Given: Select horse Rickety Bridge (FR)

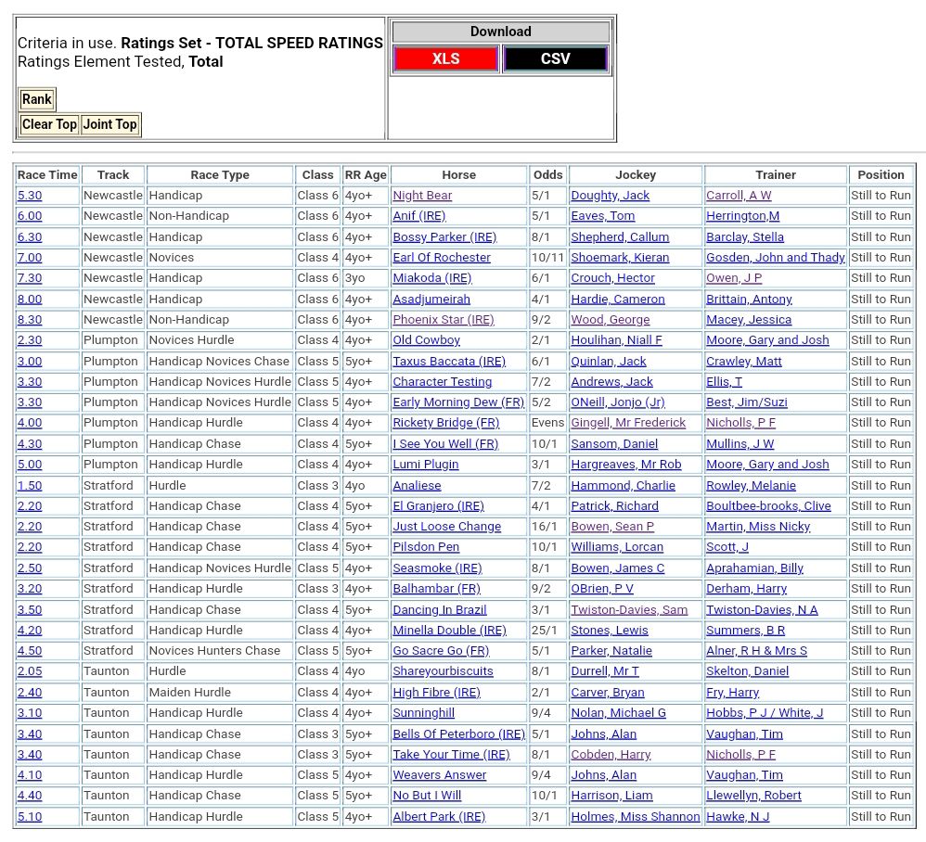Looking at the screenshot, I should pyautogui.click(x=445, y=423).
